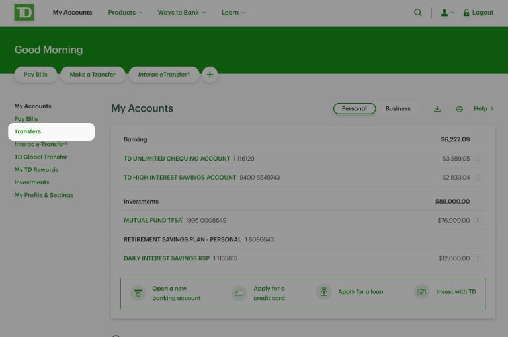508x337 pixels.
Task: Click the savings balance $2,833.04
Action: tap(456, 178)
